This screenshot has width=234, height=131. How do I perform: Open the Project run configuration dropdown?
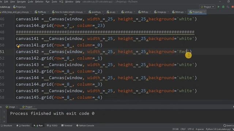coord(207,7)
